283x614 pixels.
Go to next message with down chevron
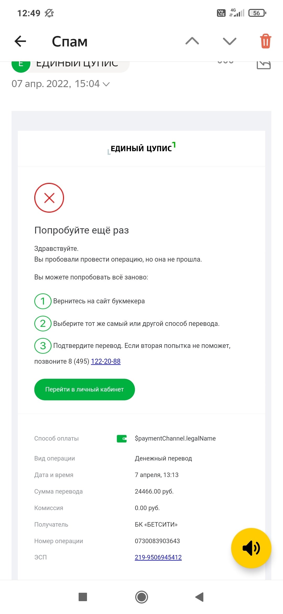tap(230, 41)
